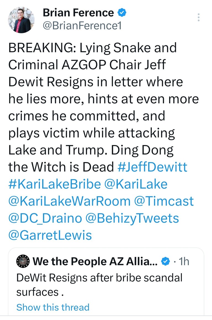
Task: Open the @GarretLewis mention
Action: pos(50,235)
